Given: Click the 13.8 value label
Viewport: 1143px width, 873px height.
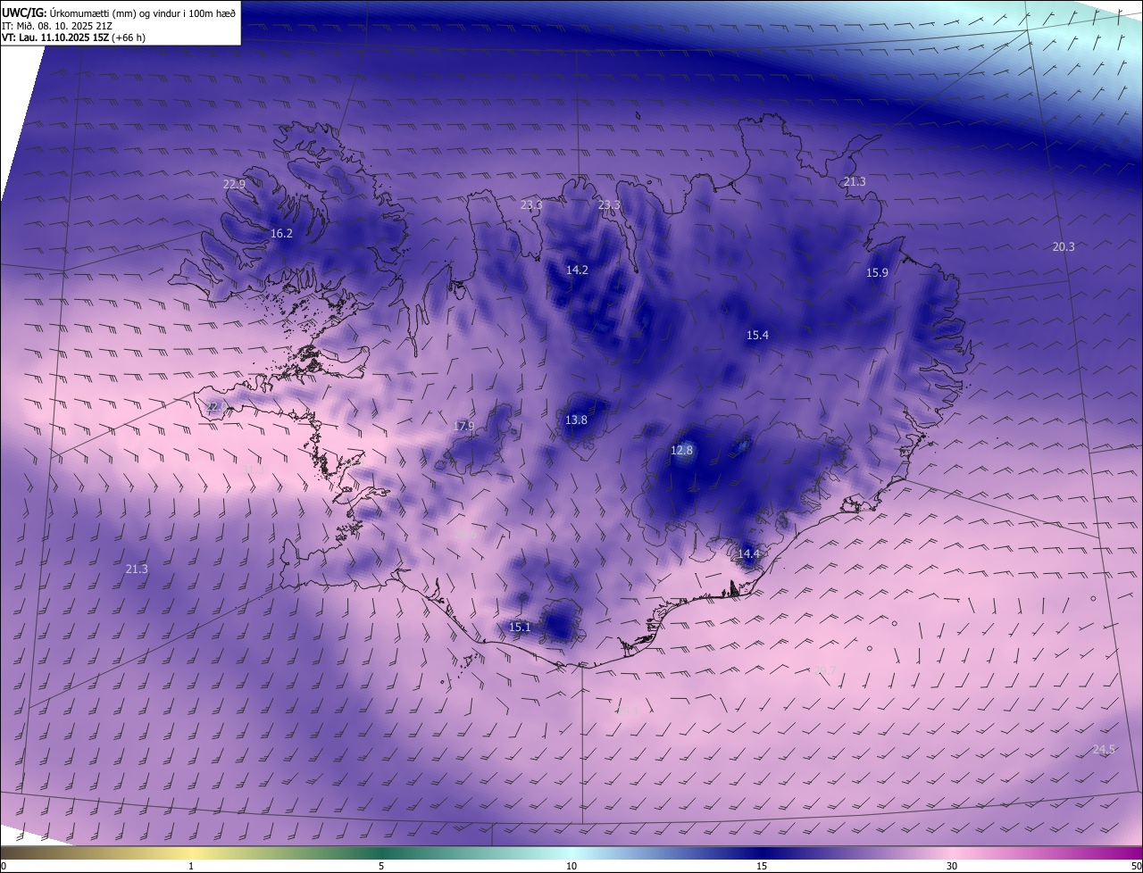Looking at the screenshot, I should pyautogui.click(x=576, y=420).
